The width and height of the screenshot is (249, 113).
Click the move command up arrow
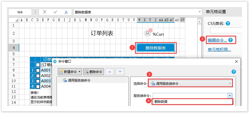(x=110, y=72)
